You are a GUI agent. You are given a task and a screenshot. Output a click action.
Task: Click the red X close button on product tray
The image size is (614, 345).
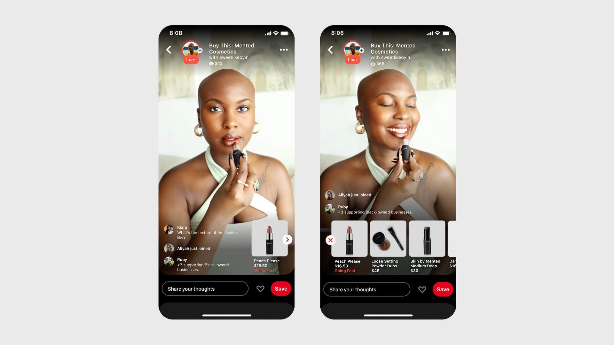[330, 240]
